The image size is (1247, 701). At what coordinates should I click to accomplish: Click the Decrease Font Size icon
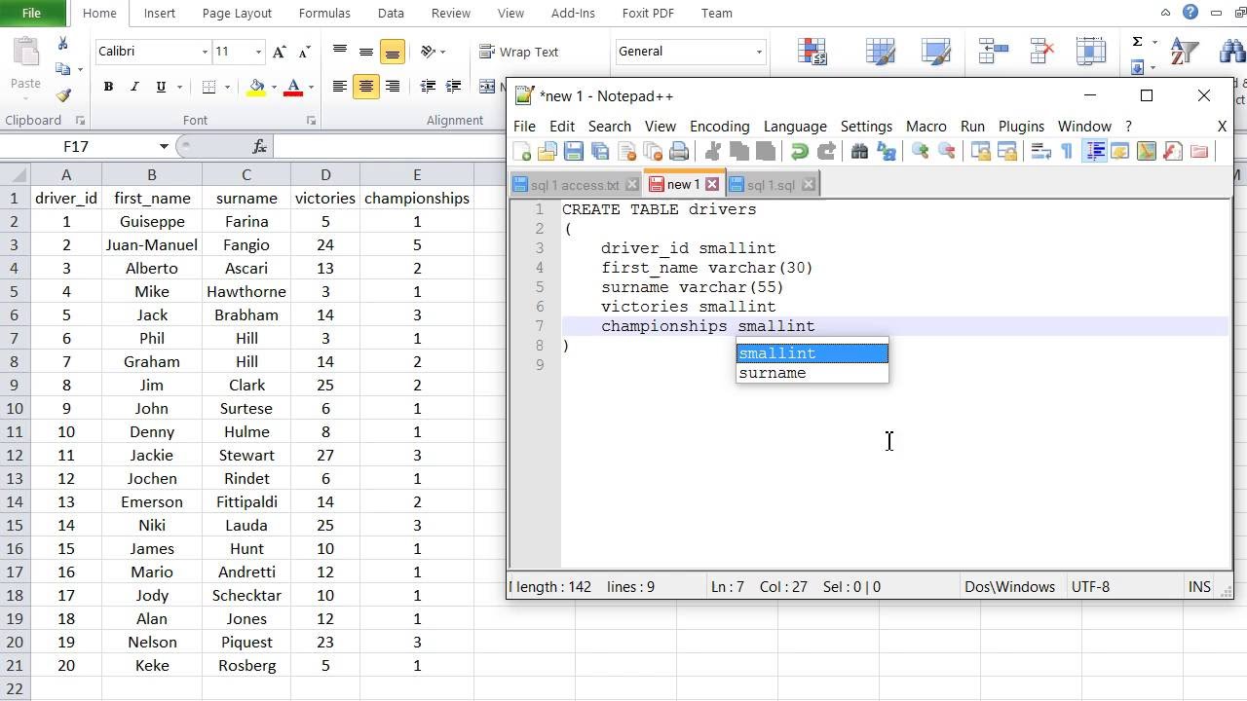click(304, 52)
